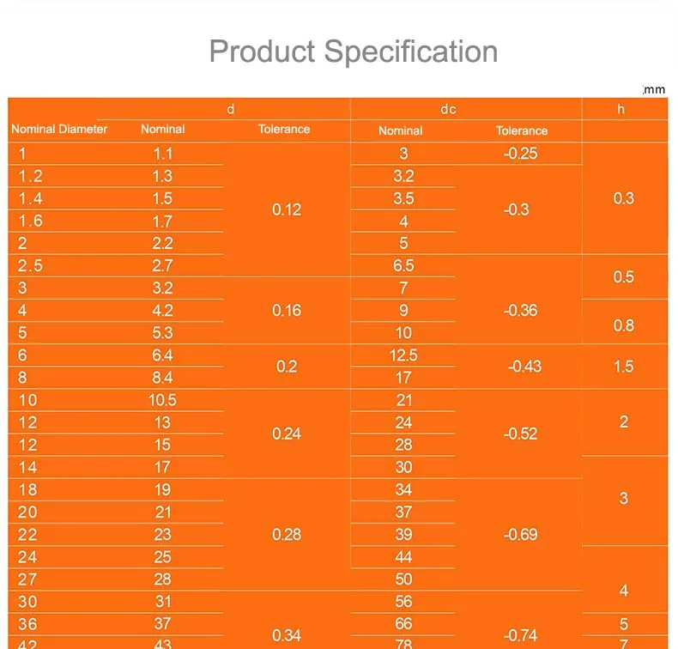Click the 6.5 dc nominal value

(403, 266)
